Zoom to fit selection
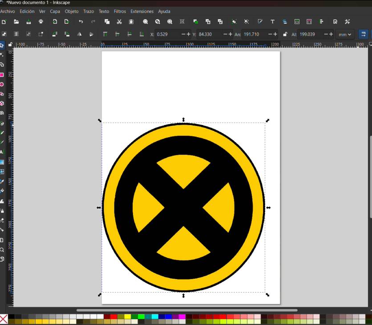Viewport: 372px width, 325px height. [146, 22]
